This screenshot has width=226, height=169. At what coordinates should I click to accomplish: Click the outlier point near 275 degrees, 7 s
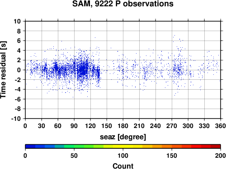tap(174, 36)
